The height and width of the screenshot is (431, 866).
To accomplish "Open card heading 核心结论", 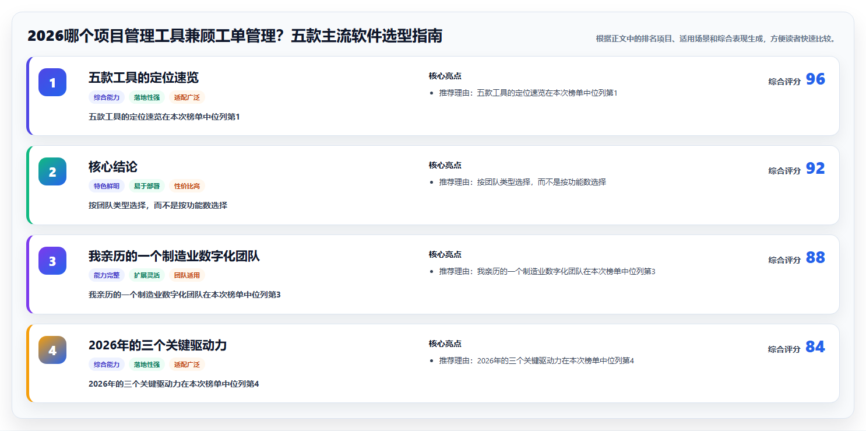I will point(113,167).
